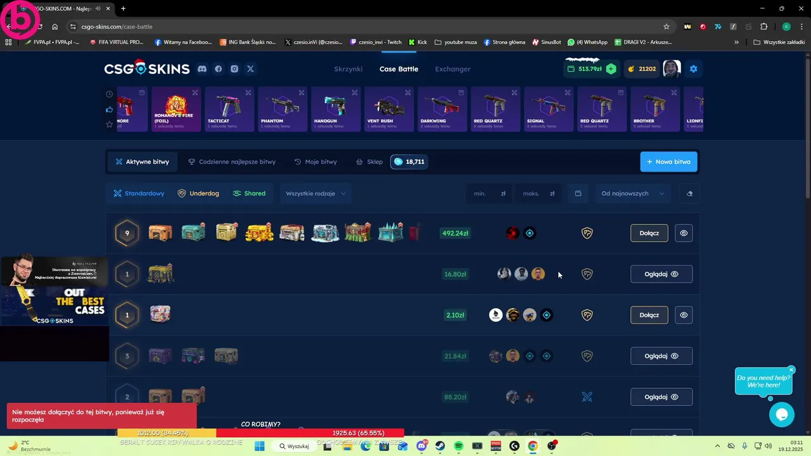Open the chat support bubble icon
The image size is (811, 456).
(781, 415)
